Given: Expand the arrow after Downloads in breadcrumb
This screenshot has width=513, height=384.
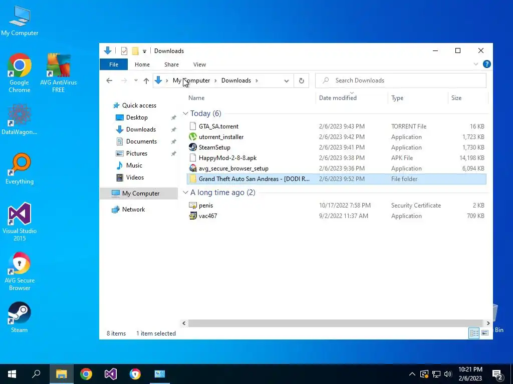Looking at the screenshot, I should 257,80.
